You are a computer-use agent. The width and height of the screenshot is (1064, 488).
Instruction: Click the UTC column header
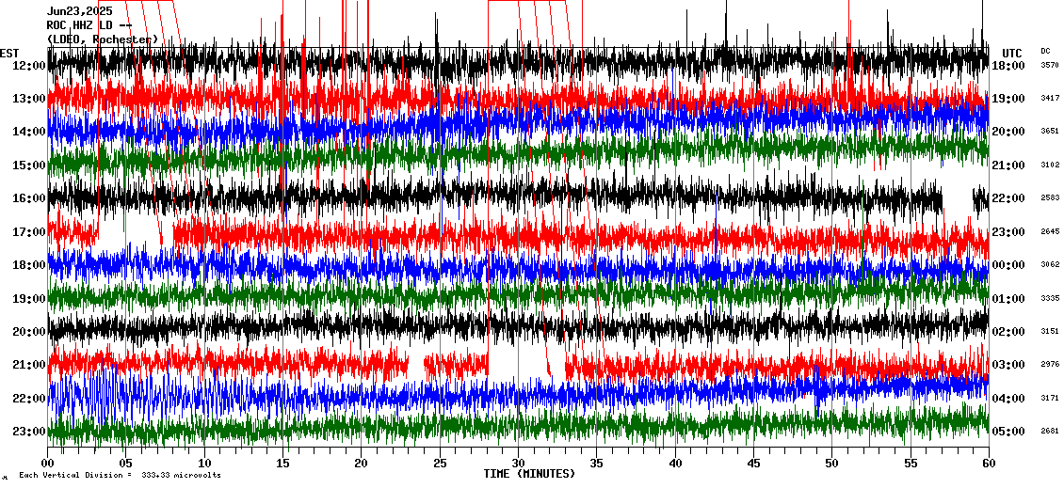tap(1012, 53)
